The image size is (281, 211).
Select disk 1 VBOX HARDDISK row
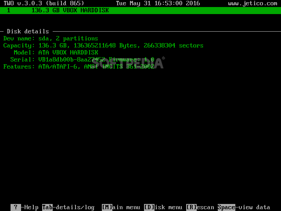point(140,11)
